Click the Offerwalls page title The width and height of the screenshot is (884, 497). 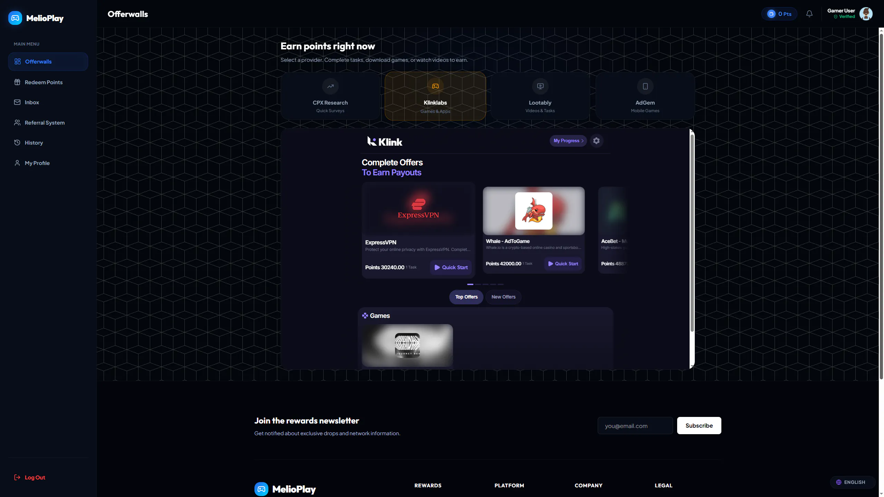coord(128,14)
